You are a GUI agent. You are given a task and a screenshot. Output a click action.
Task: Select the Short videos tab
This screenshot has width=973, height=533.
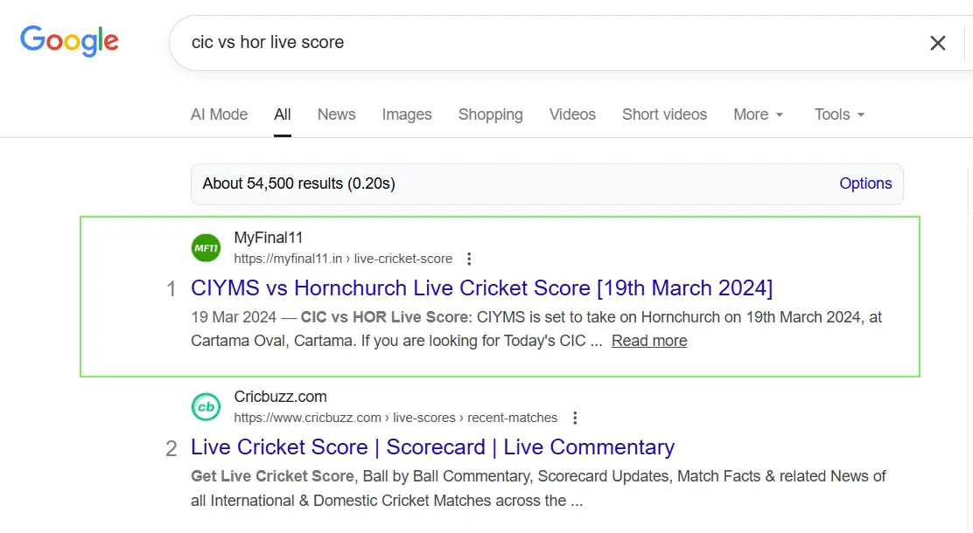click(664, 114)
